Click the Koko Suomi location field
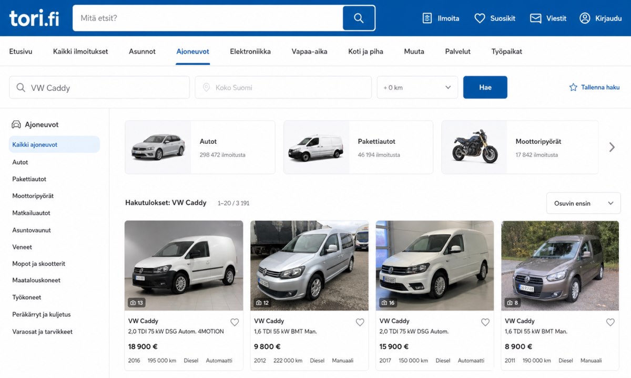 pos(283,88)
